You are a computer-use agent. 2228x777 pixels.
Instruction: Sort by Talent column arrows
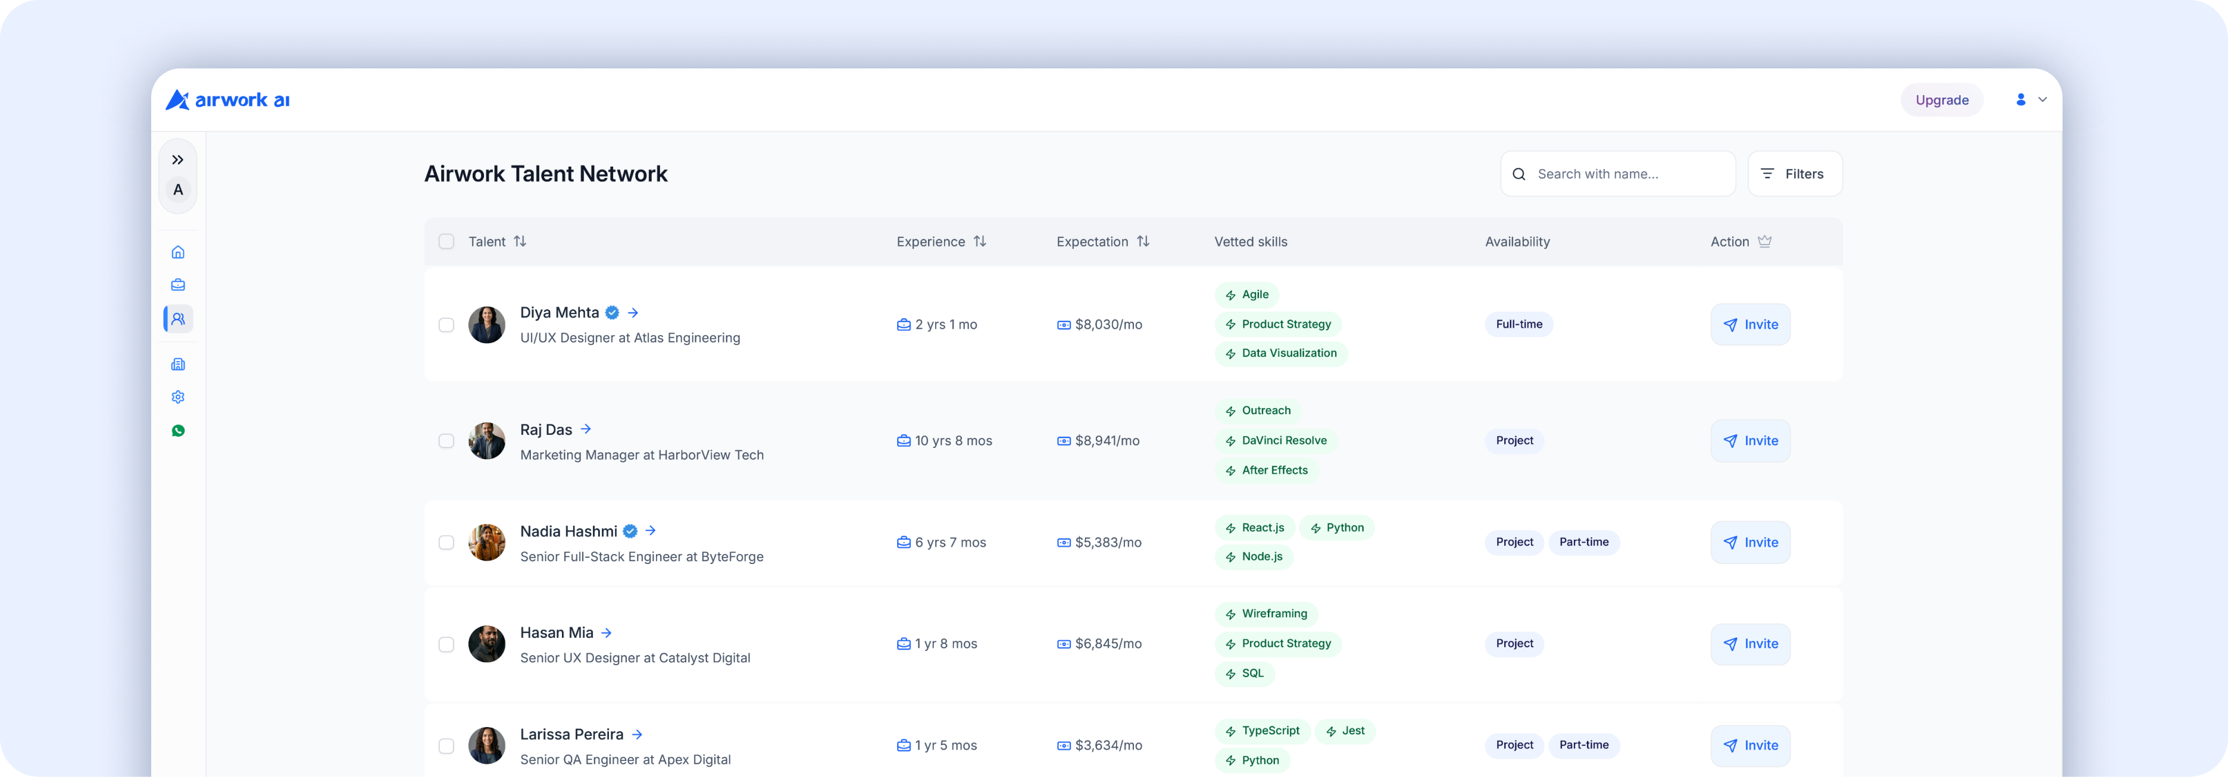pos(520,242)
